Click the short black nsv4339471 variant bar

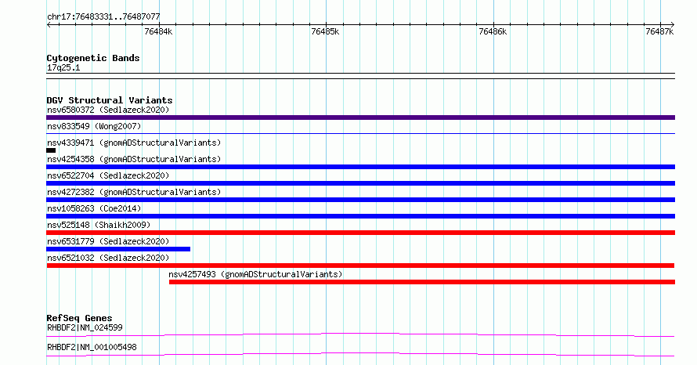pos(51,150)
